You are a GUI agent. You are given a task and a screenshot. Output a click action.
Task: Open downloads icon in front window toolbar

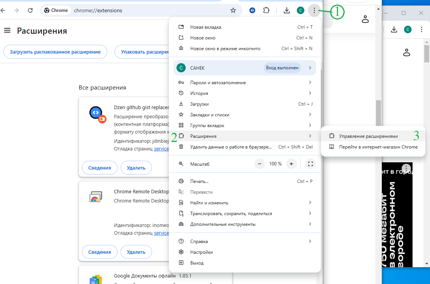point(286,10)
